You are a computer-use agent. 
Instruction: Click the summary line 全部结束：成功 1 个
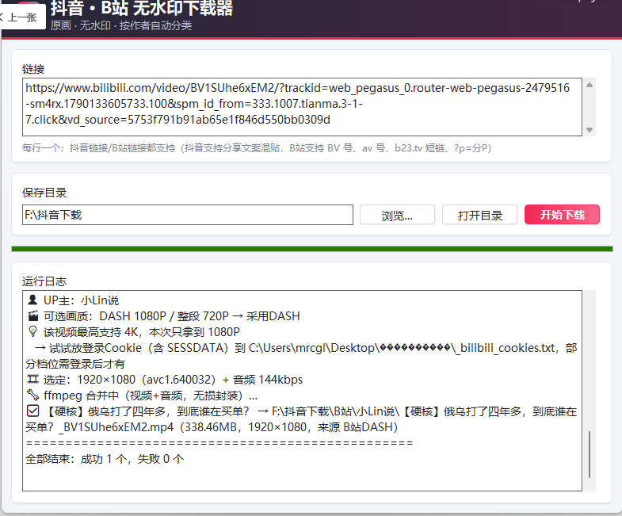(105, 459)
